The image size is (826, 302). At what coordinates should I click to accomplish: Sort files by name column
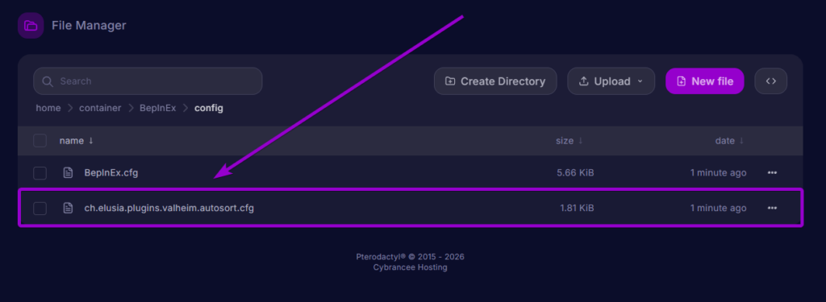[x=77, y=140]
